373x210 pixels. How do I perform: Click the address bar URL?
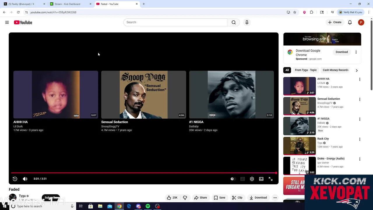pyautogui.click(x=53, y=12)
